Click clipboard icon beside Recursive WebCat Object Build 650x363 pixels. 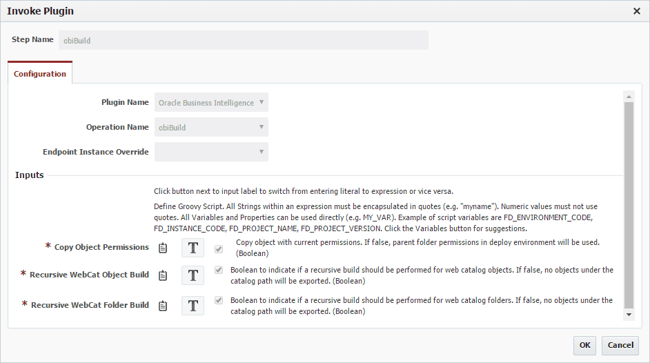tap(163, 275)
